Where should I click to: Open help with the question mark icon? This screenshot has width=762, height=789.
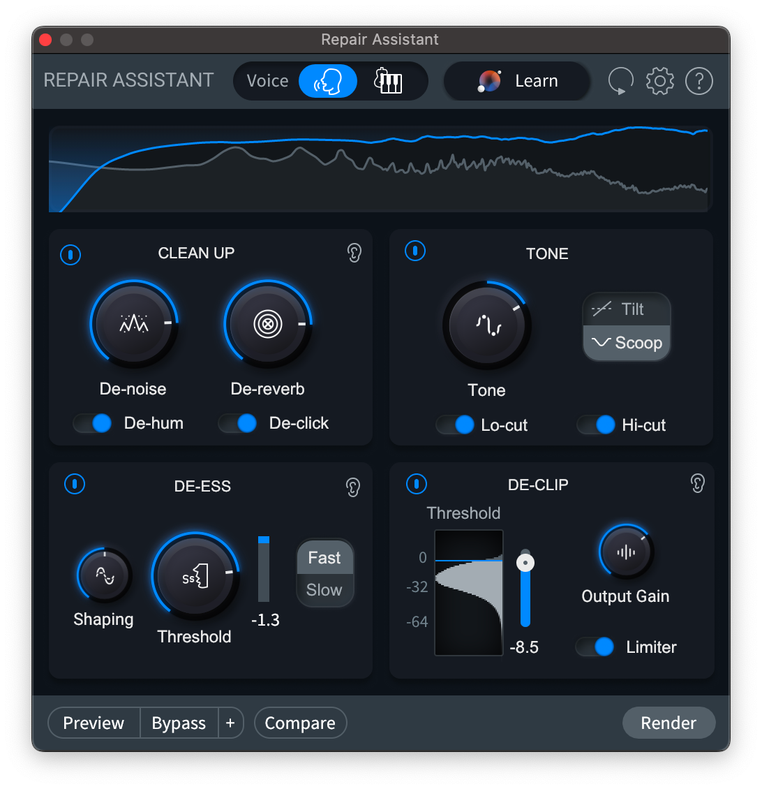coord(698,80)
